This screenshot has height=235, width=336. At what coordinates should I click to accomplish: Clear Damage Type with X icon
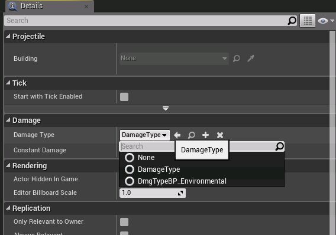point(220,135)
